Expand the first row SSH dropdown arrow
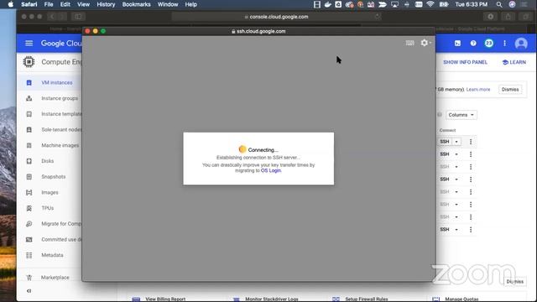This screenshot has height=302, width=537. click(456, 142)
